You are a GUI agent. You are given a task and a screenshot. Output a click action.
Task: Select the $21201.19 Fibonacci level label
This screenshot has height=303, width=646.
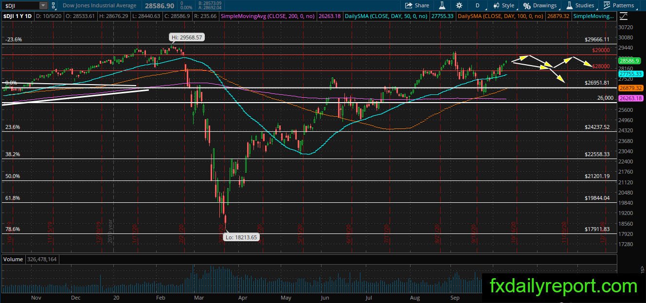tap(597, 176)
